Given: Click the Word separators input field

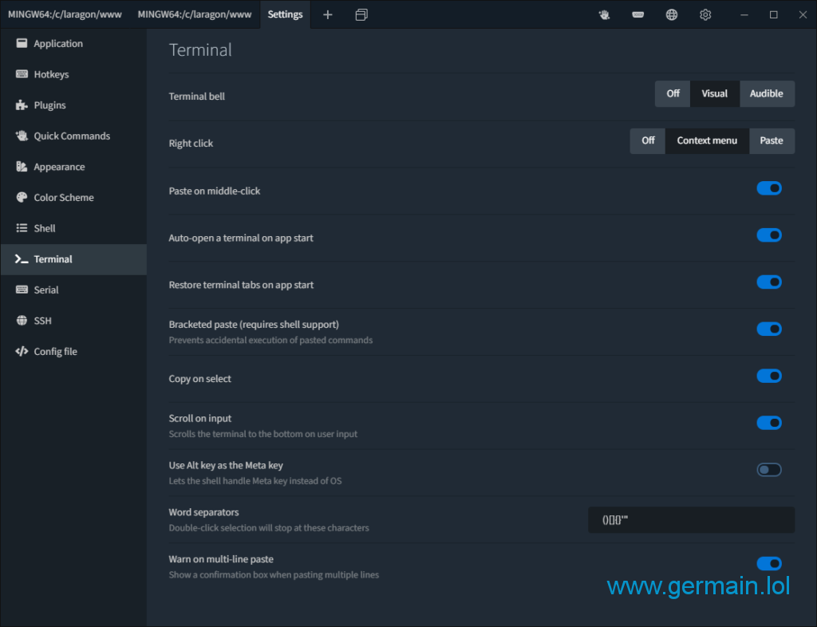Looking at the screenshot, I should click(691, 520).
